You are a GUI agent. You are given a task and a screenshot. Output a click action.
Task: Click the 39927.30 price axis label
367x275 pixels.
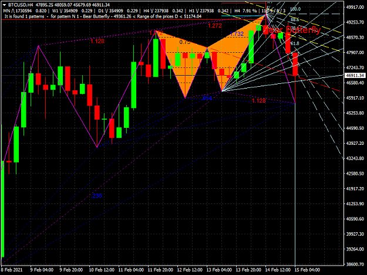click(x=355, y=234)
